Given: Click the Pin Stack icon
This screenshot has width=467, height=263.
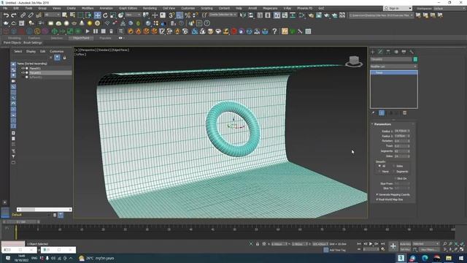Looking at the screenshot, I should (373, 113).
